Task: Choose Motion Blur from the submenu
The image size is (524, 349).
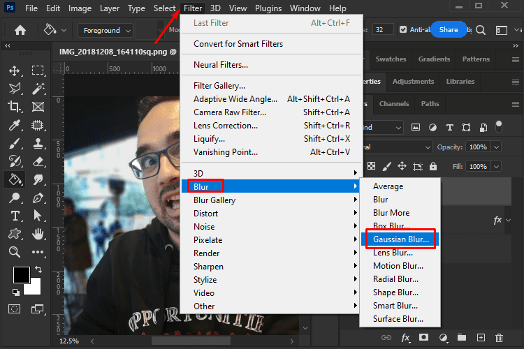Action: click(x=400, y=266)
